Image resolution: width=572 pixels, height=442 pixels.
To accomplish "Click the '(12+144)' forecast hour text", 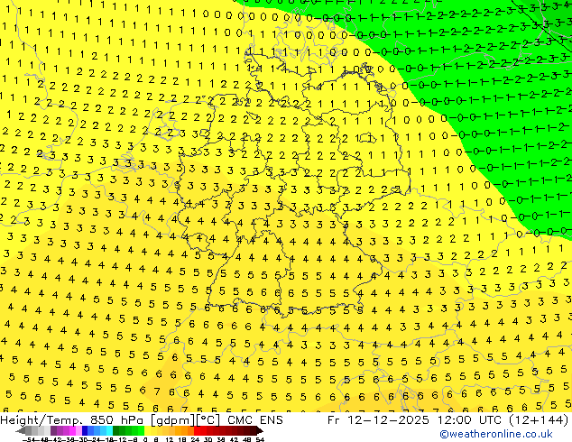I will 537,420.
